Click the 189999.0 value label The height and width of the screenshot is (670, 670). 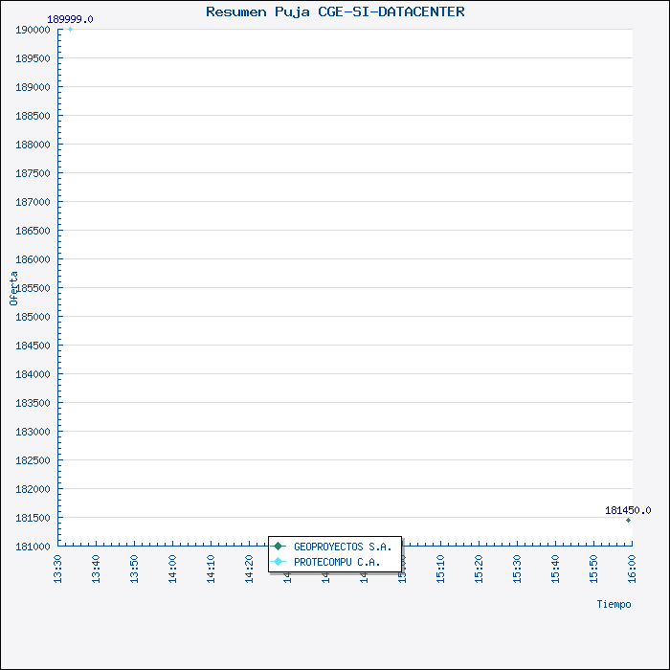click(70, 19)
